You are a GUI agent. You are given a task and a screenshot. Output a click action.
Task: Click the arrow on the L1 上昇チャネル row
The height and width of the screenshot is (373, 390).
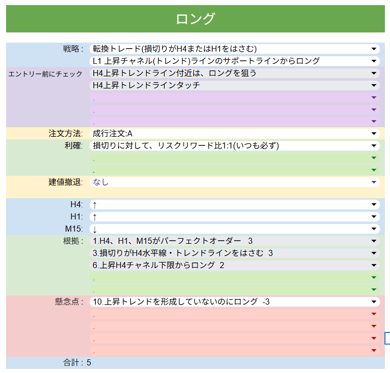click(374, 61)
